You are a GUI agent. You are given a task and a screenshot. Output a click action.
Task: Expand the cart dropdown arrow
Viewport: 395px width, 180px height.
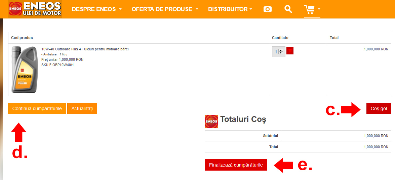click(x=319, y=9)
